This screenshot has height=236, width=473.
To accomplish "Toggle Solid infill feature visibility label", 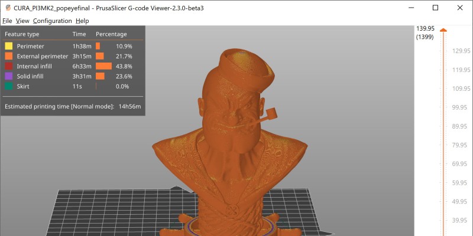I will [x=30, y=76].
